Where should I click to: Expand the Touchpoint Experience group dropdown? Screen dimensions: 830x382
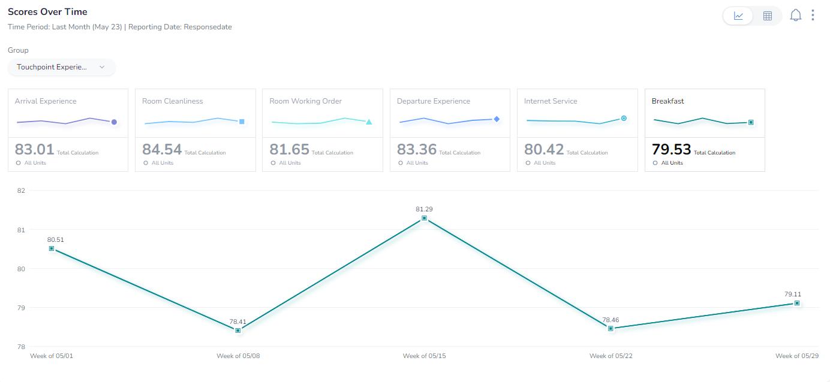(61, 67)
